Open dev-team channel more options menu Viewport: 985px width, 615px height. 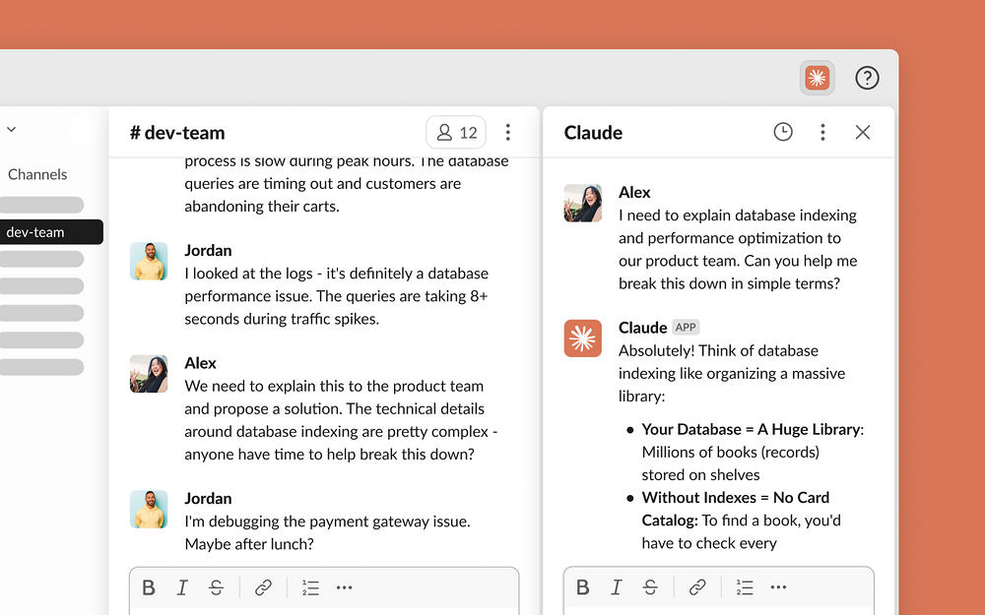507,132
